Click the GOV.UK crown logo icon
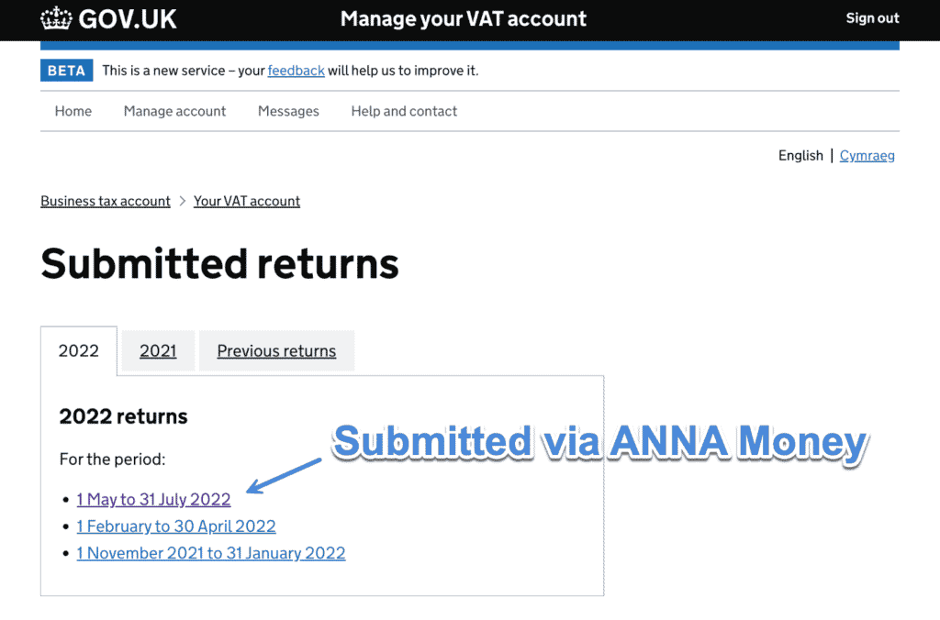Screen dimensions: 940x620 pos(56,18)
